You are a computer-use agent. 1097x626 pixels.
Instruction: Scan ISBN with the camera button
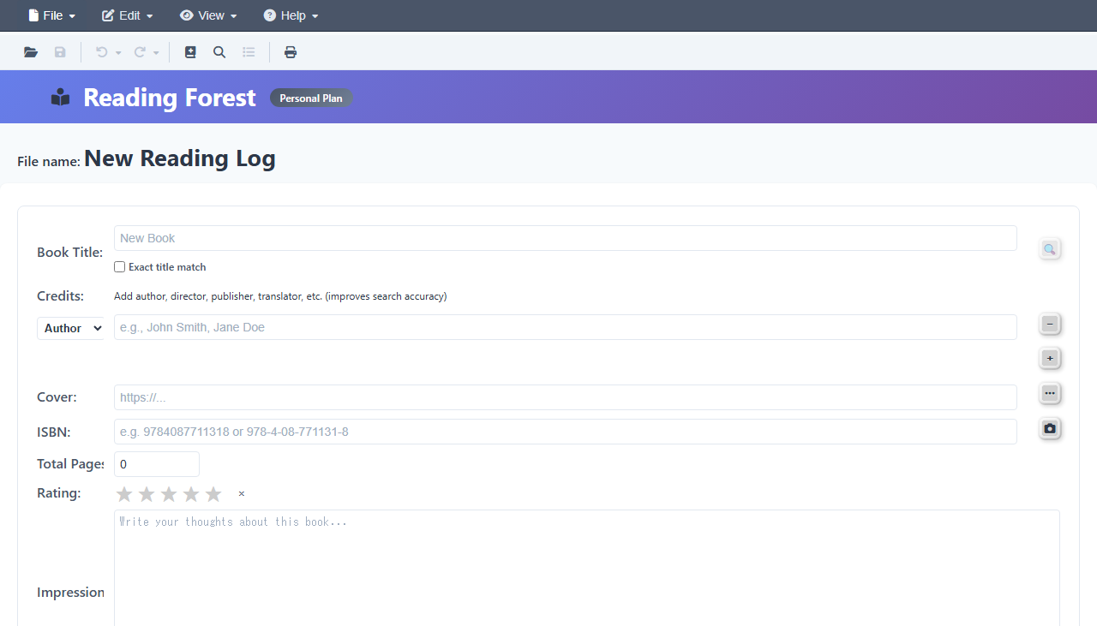point(1050,428)
